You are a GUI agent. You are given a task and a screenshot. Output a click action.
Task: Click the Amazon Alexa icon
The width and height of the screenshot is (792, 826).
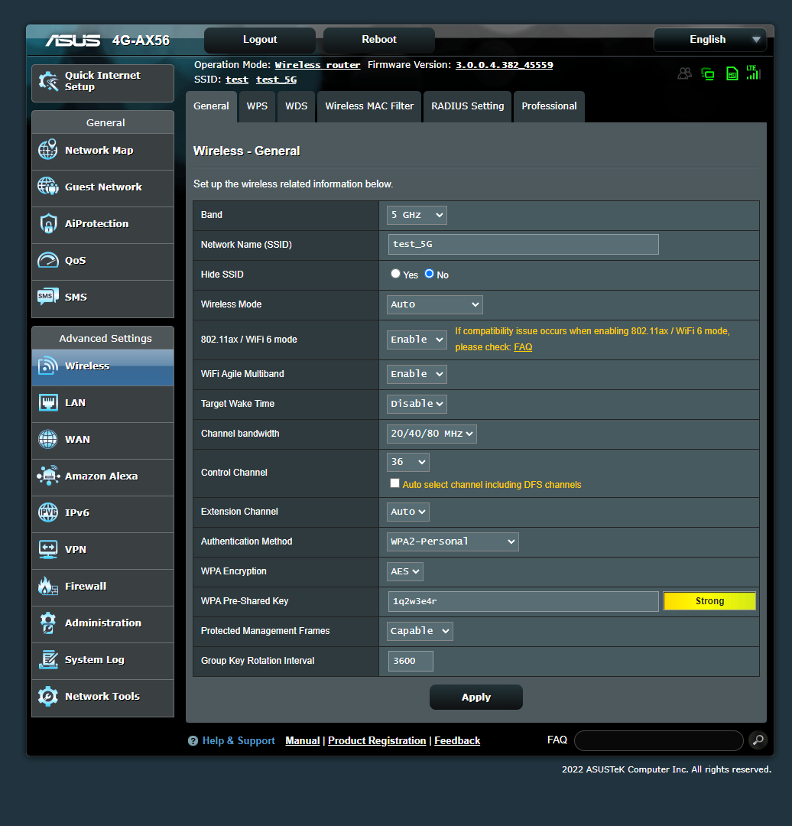48,476
